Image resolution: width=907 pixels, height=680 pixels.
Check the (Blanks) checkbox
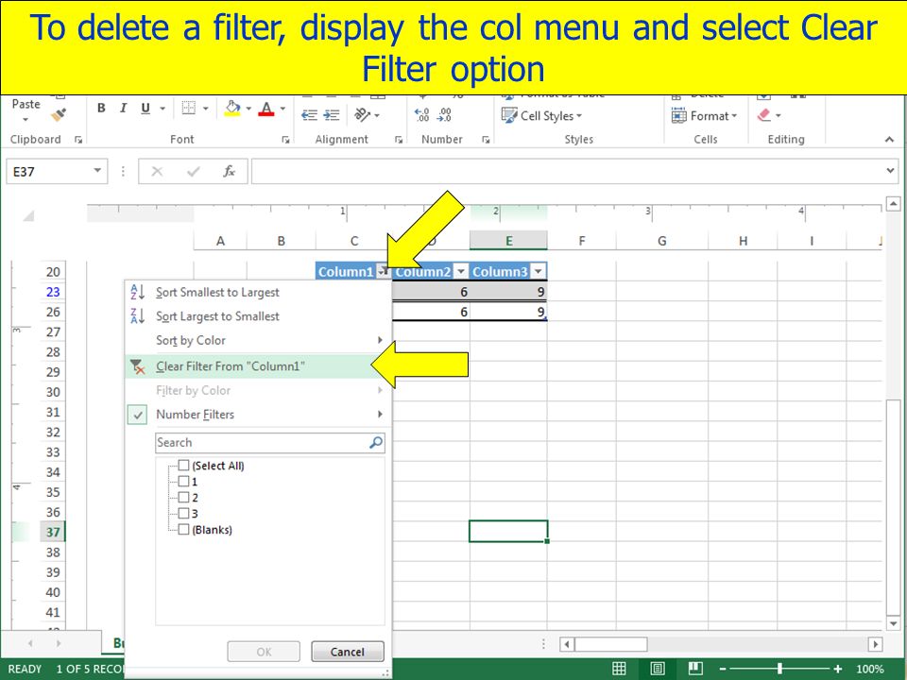pos(183,529)
